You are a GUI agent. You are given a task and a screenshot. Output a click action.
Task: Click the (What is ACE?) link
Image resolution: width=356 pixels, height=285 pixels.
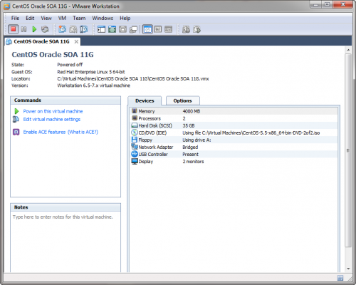83,132
